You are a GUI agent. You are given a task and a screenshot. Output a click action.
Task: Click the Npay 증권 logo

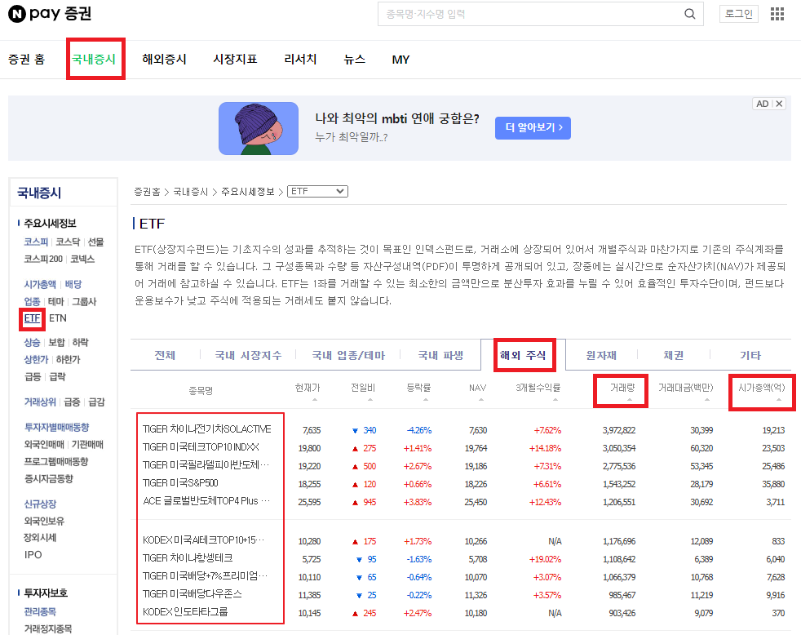pos(50,14)
